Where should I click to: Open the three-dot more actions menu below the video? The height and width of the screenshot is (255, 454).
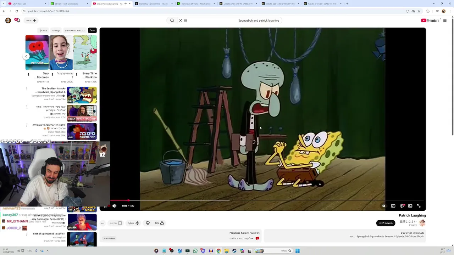pyautogui.click(x=103, y=223)
